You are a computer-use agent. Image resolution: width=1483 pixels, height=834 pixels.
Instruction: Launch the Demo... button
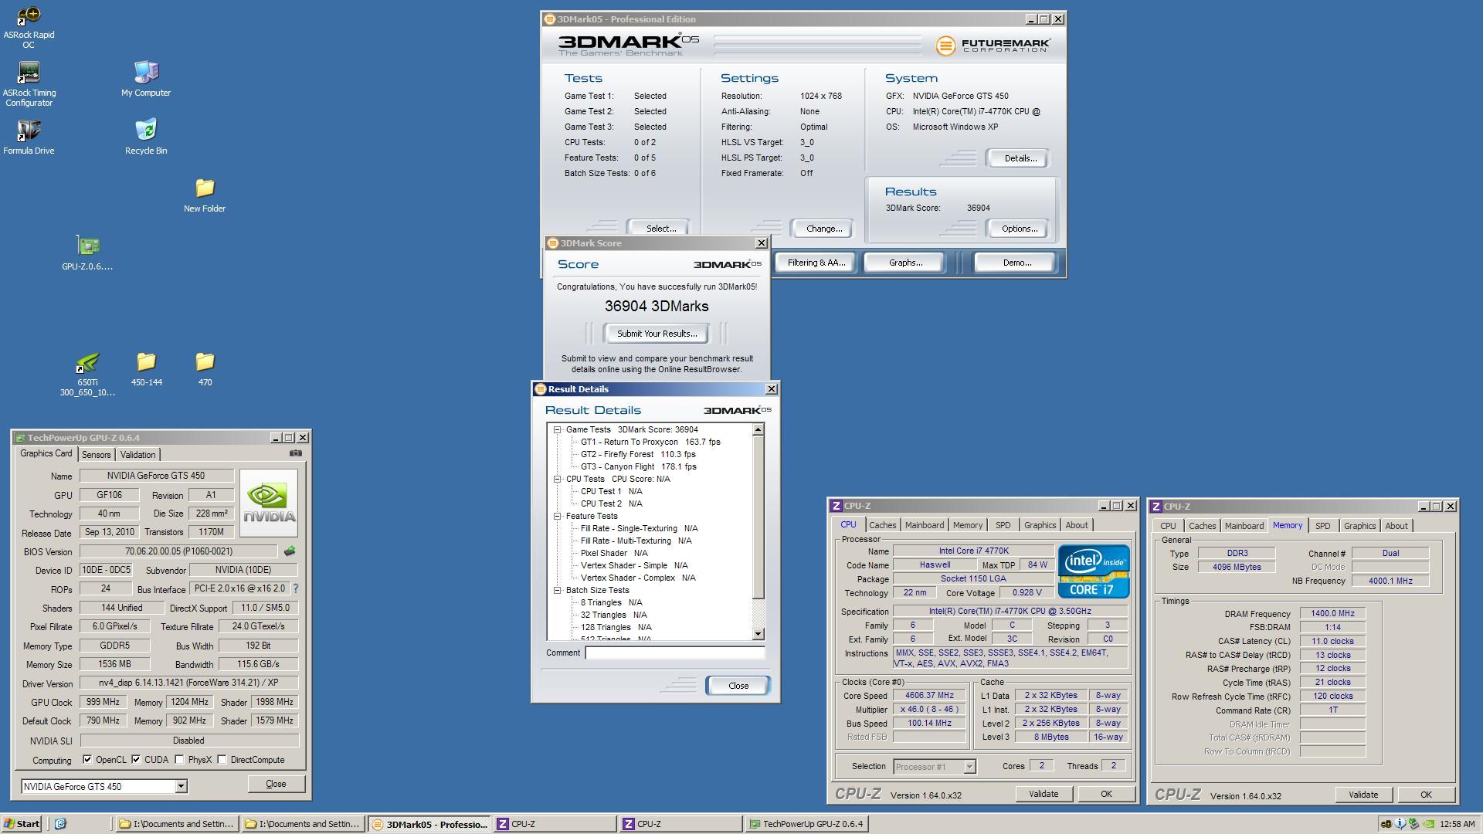1016,263
